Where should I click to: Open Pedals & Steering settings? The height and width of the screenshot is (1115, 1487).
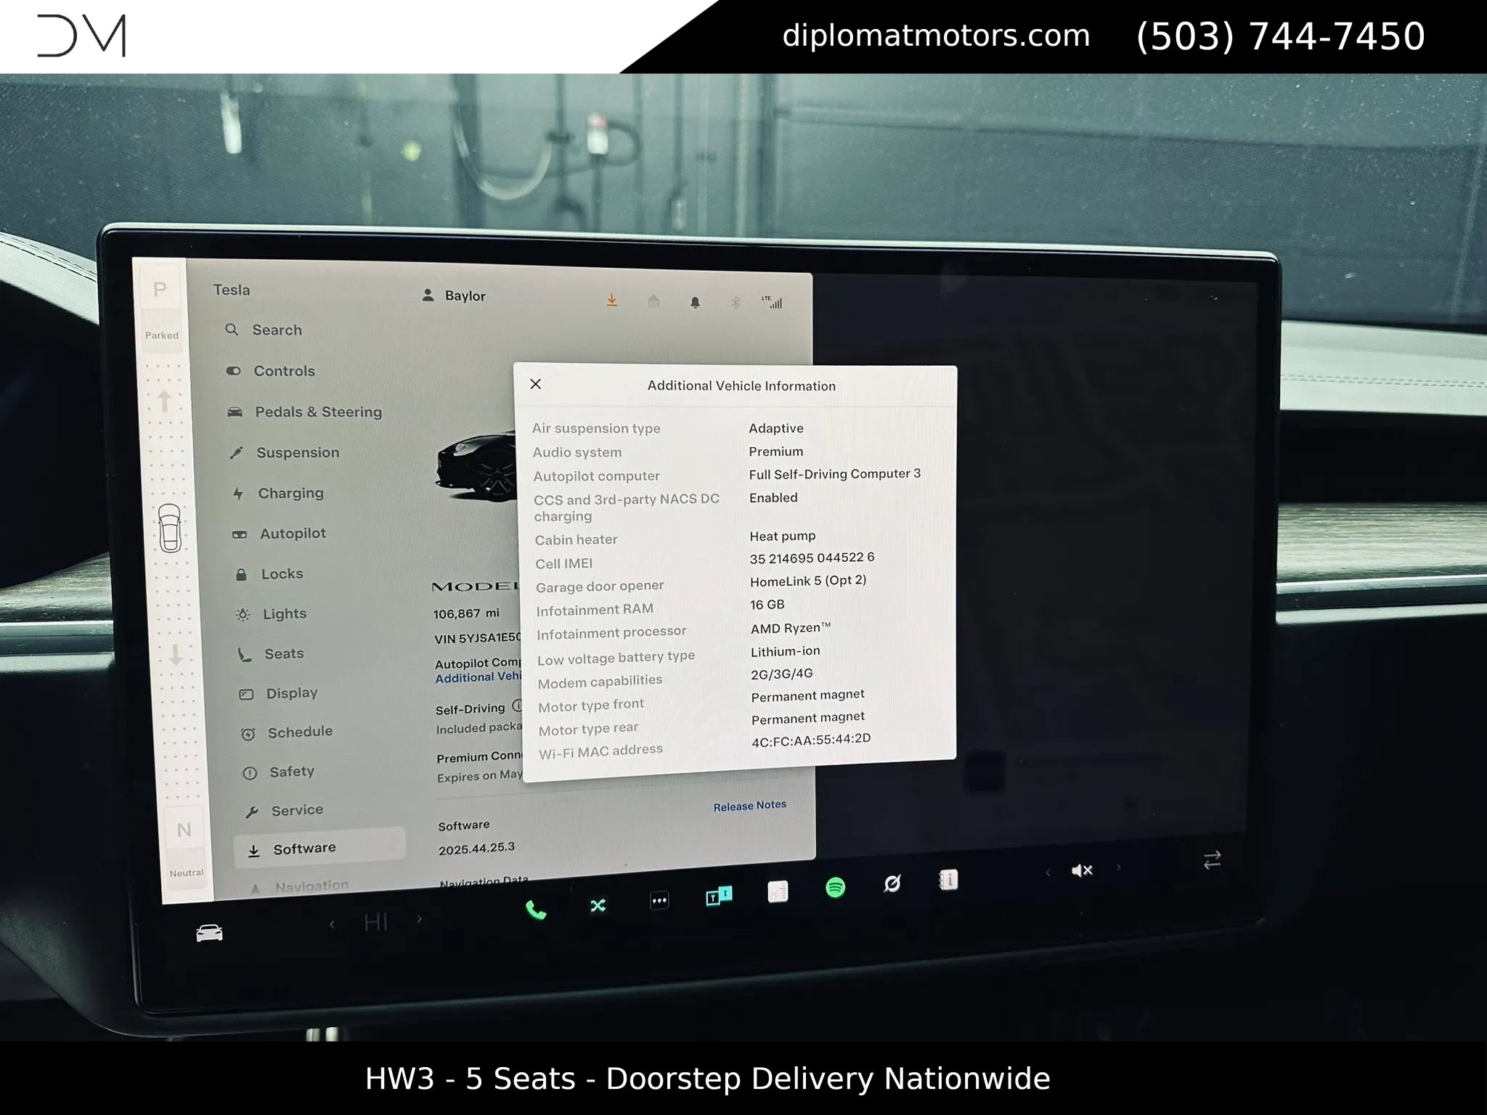304,412
